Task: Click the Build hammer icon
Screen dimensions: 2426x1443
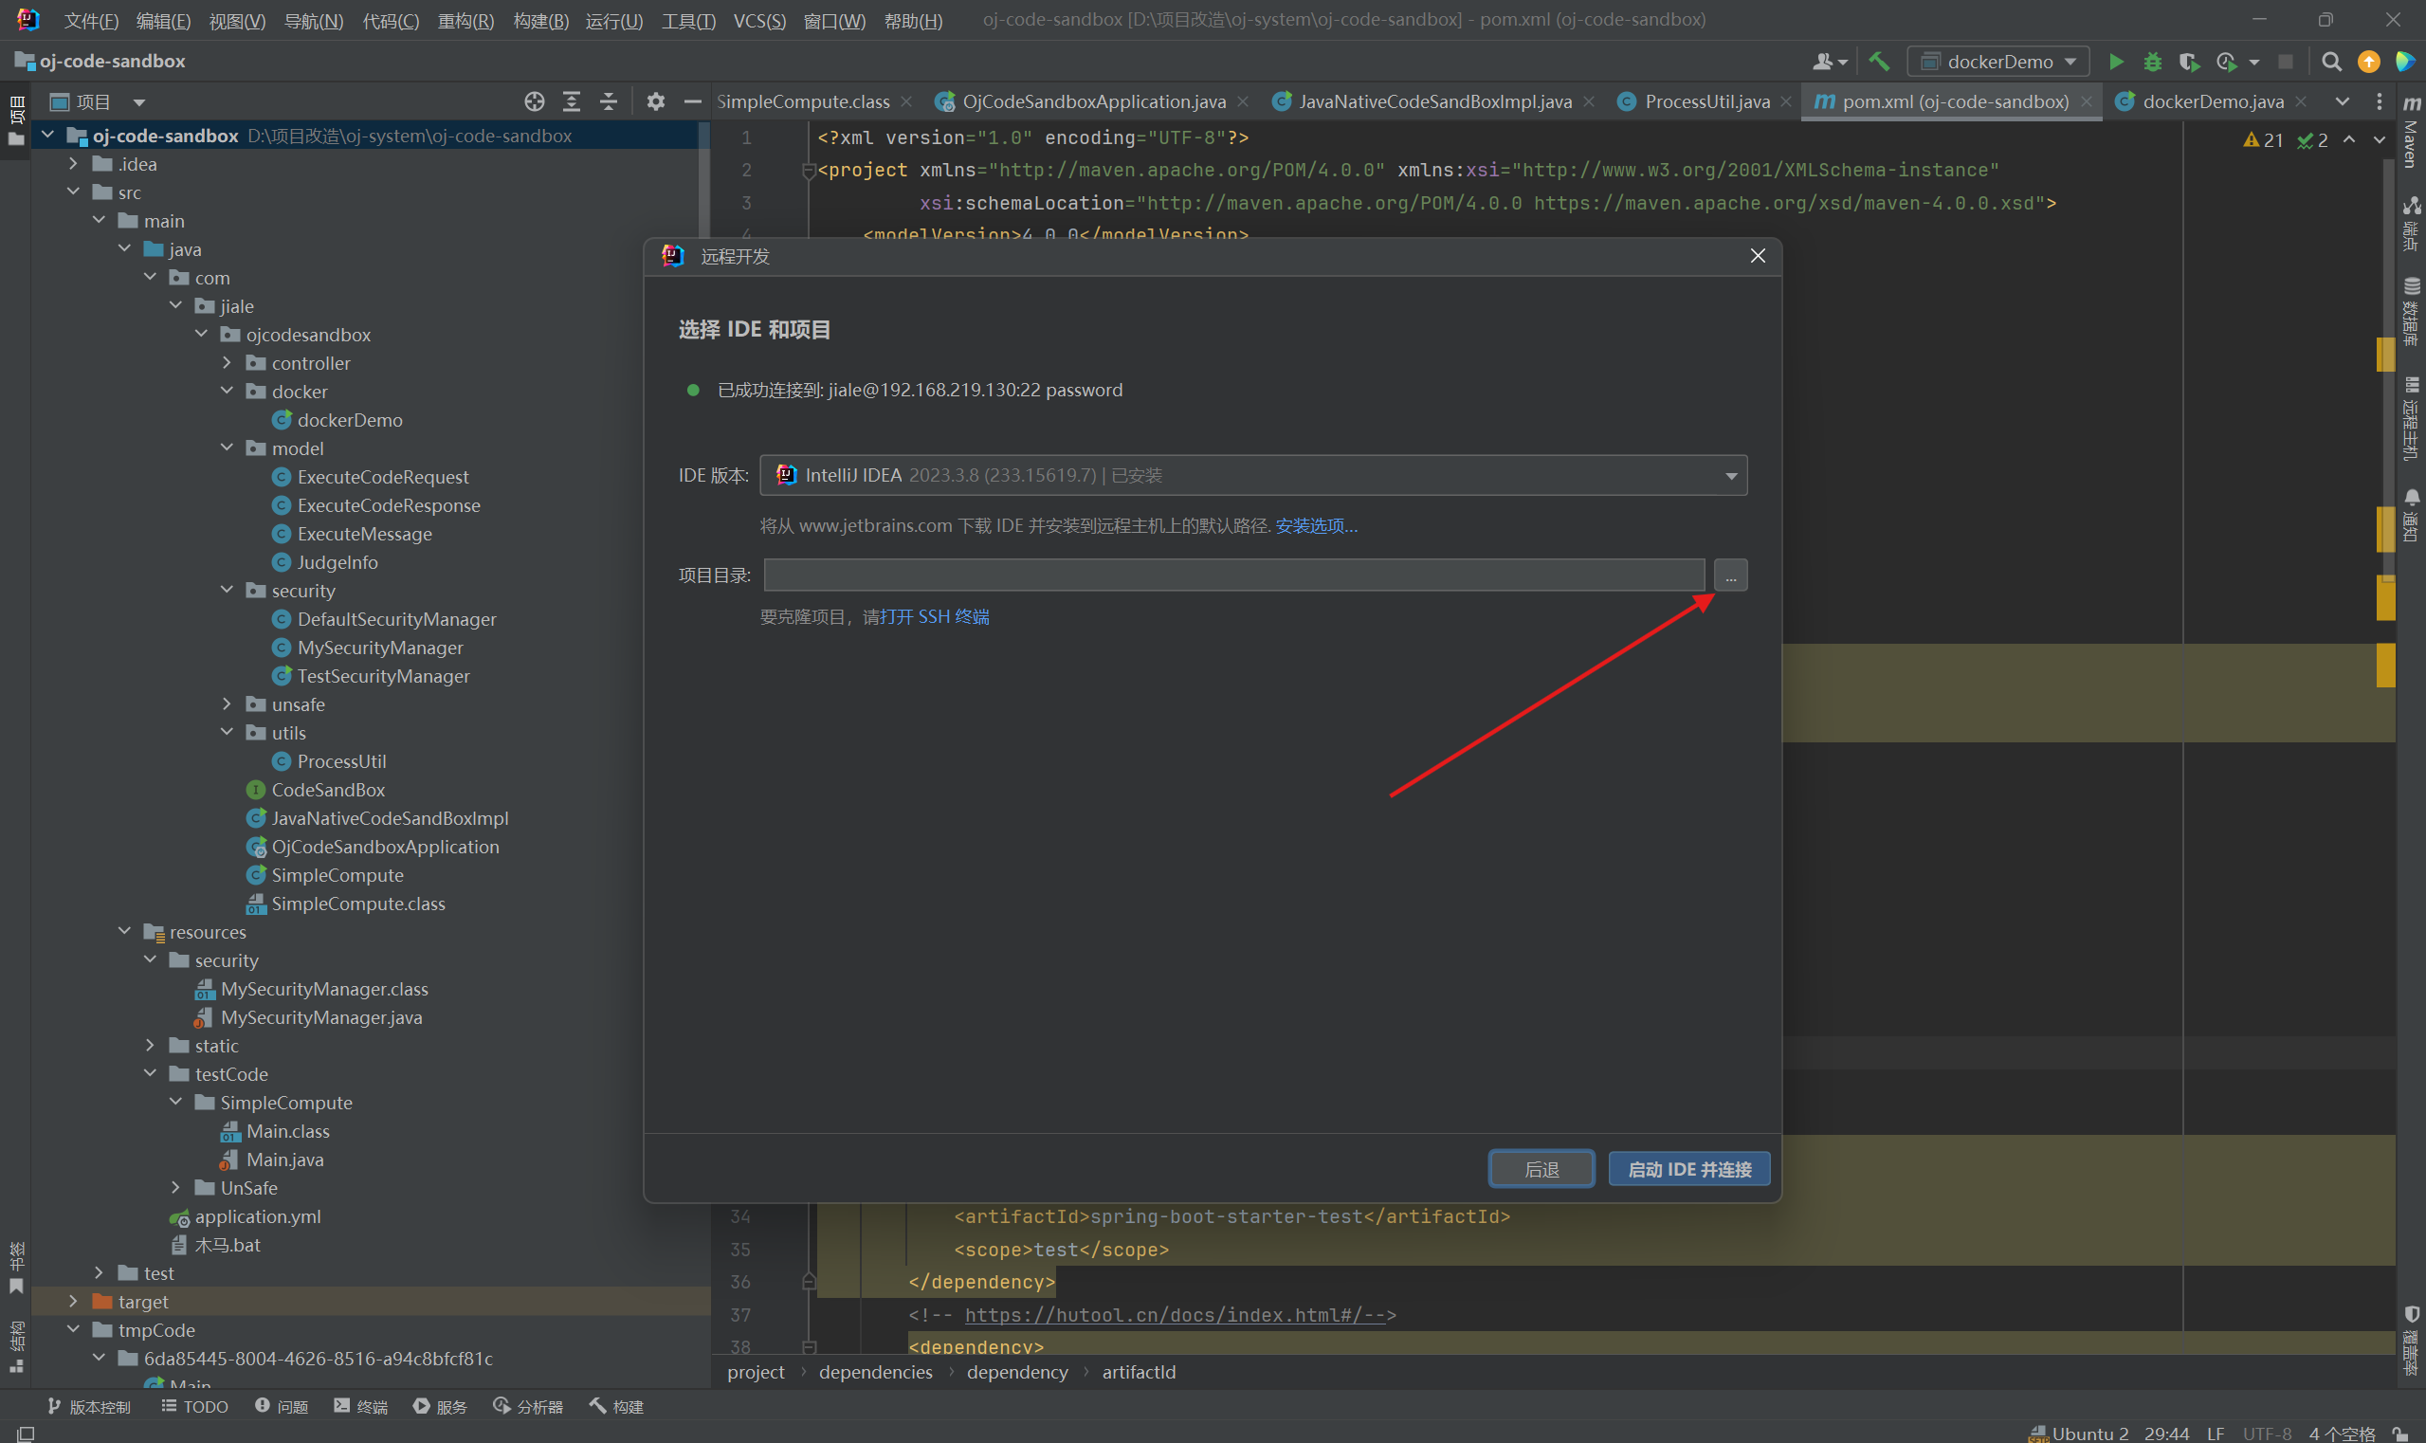Action: (x=1879, y=62)
